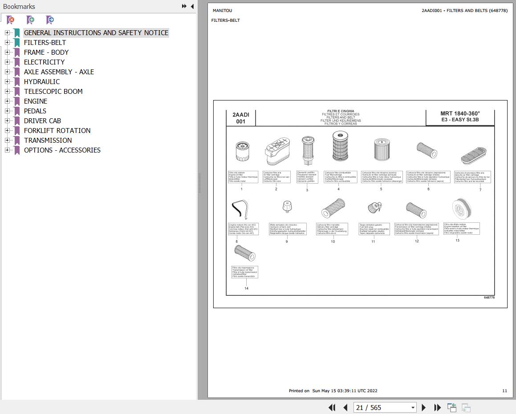The width and height of the screenshot is (516, 414).
Task: Expand the AXLE ASSEMBLY - AXLE node
Action: click(7, 72)
